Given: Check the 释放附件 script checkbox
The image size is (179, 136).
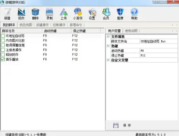Looking at the screenshot, I should tap(3, 54).
